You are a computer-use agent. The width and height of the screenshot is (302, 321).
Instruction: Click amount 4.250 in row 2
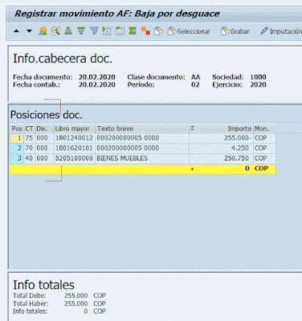pos(240,148)
